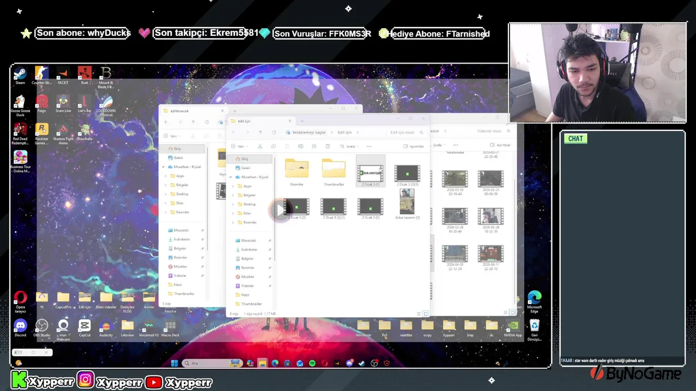
Task: Open Steam desktop shortcut
Action: point(20,75)
